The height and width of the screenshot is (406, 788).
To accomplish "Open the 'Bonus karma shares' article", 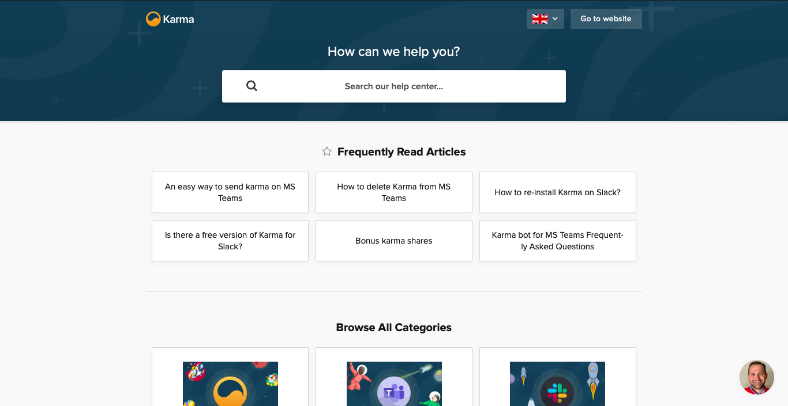I will 394,241.
